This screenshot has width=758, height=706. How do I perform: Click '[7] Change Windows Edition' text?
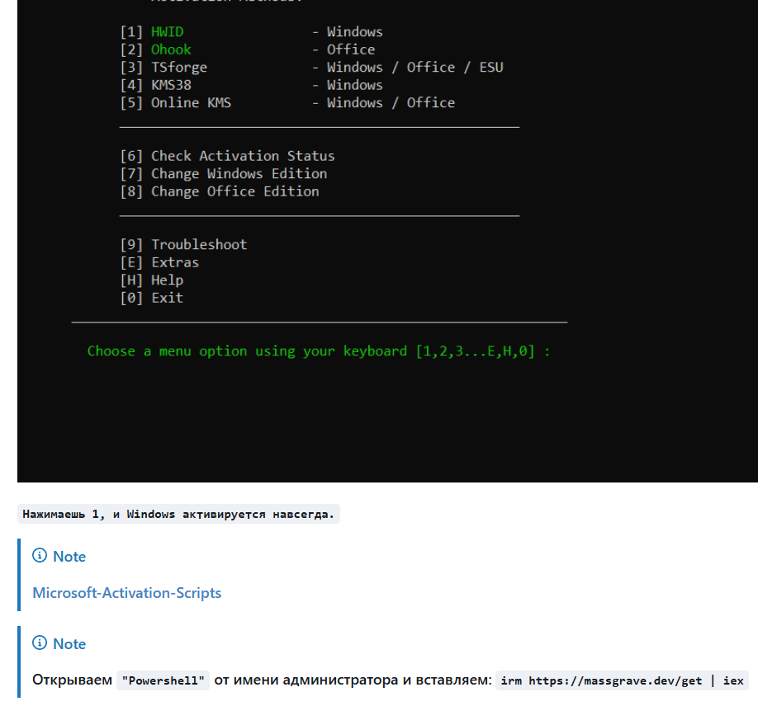(x=223, y=174)
